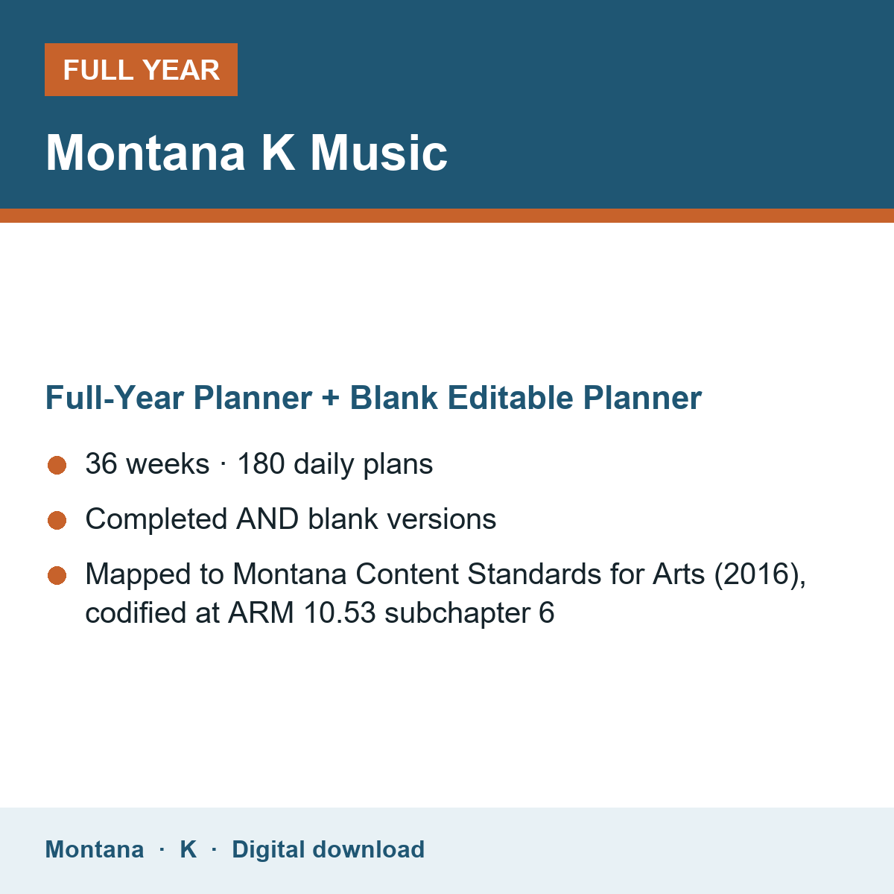Click the footer 'K' grade label
The width and height of the screenshot is (894, 894).
pos(188,849)
